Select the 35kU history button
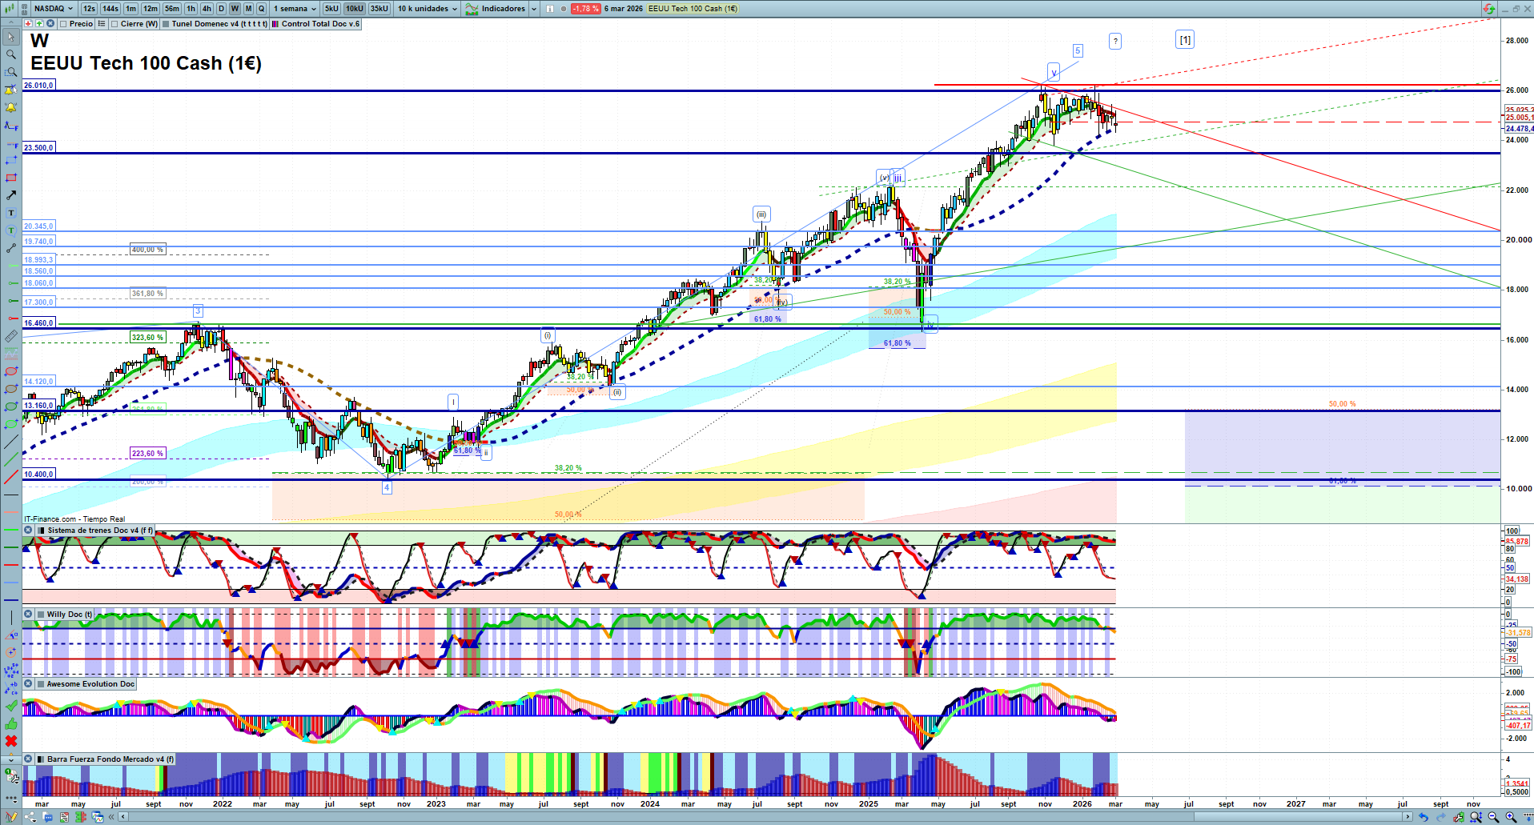Viewport: 1534px width, 825px height. coord(379,9)
